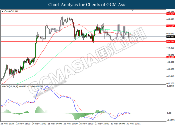Image resolution: width=175 pixels, height=125 pixels.
Task: Select the 43.698 red price tag
Action: click(170, 57)
